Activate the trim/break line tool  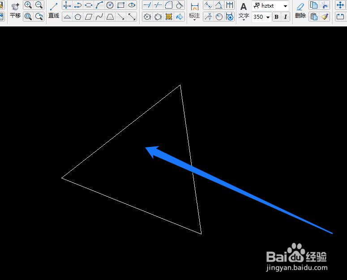158,5
